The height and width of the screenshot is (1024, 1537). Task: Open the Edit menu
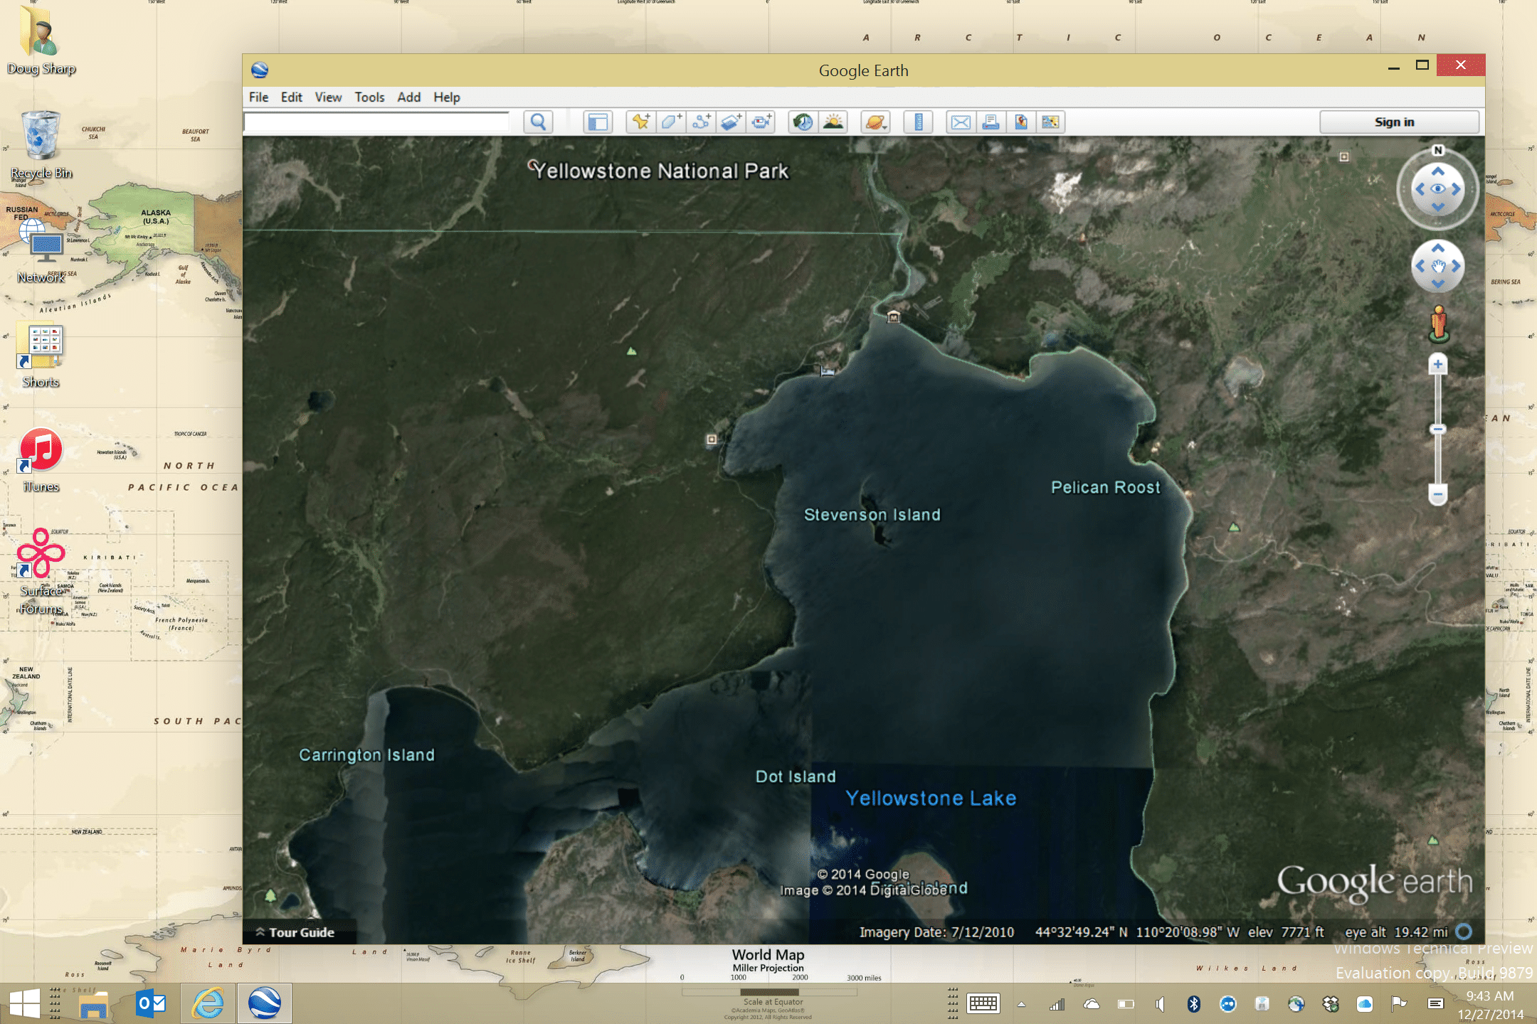(291, 97)
